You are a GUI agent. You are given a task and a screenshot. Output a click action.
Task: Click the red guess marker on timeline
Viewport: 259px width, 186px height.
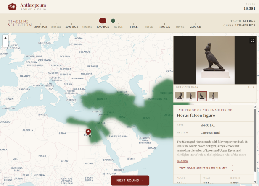click(103, 21)
